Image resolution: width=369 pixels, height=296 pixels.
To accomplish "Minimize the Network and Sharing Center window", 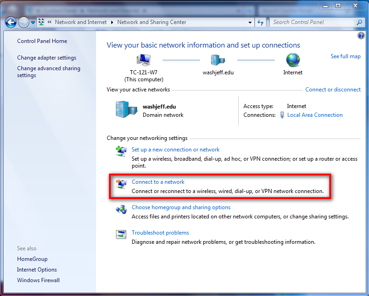I will 326,6.
